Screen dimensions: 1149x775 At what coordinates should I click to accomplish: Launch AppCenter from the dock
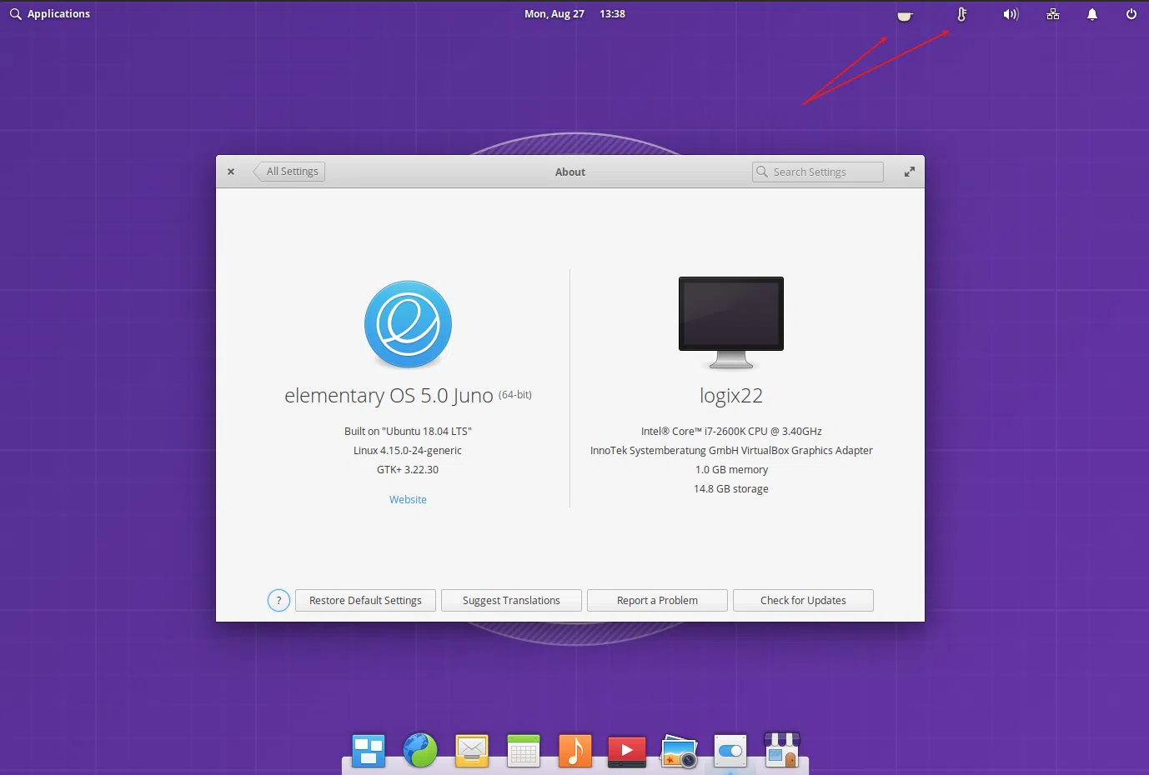click(x=781, y=750)
